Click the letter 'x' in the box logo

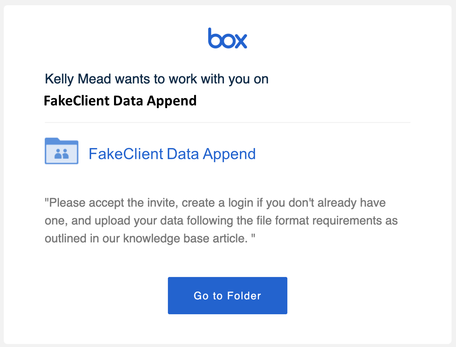tap(239, 40)
